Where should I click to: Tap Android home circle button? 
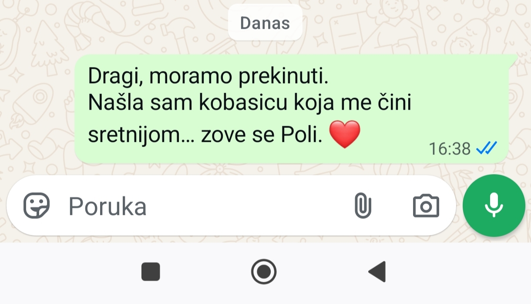[x=264, y=272]
